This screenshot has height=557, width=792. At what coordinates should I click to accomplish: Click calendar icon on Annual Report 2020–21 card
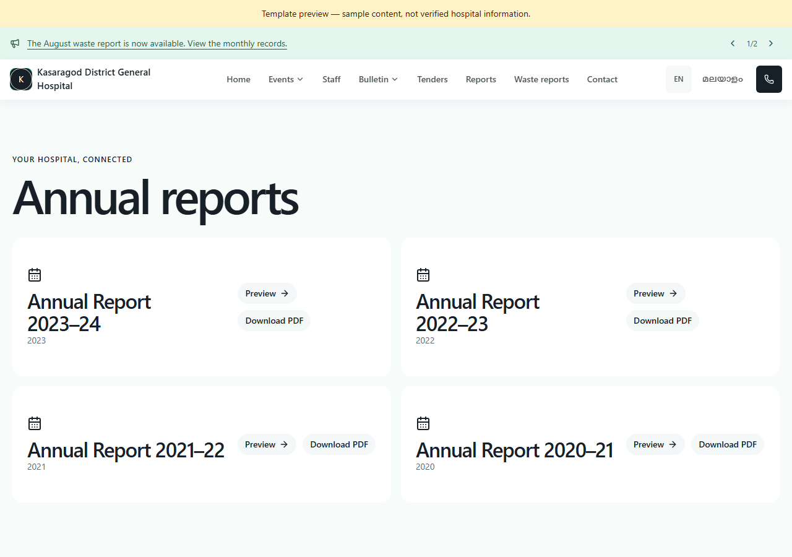pos(423,423)
